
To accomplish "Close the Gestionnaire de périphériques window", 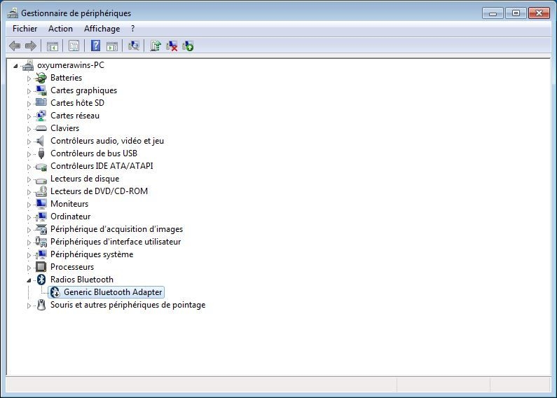I will coord(539,13).
